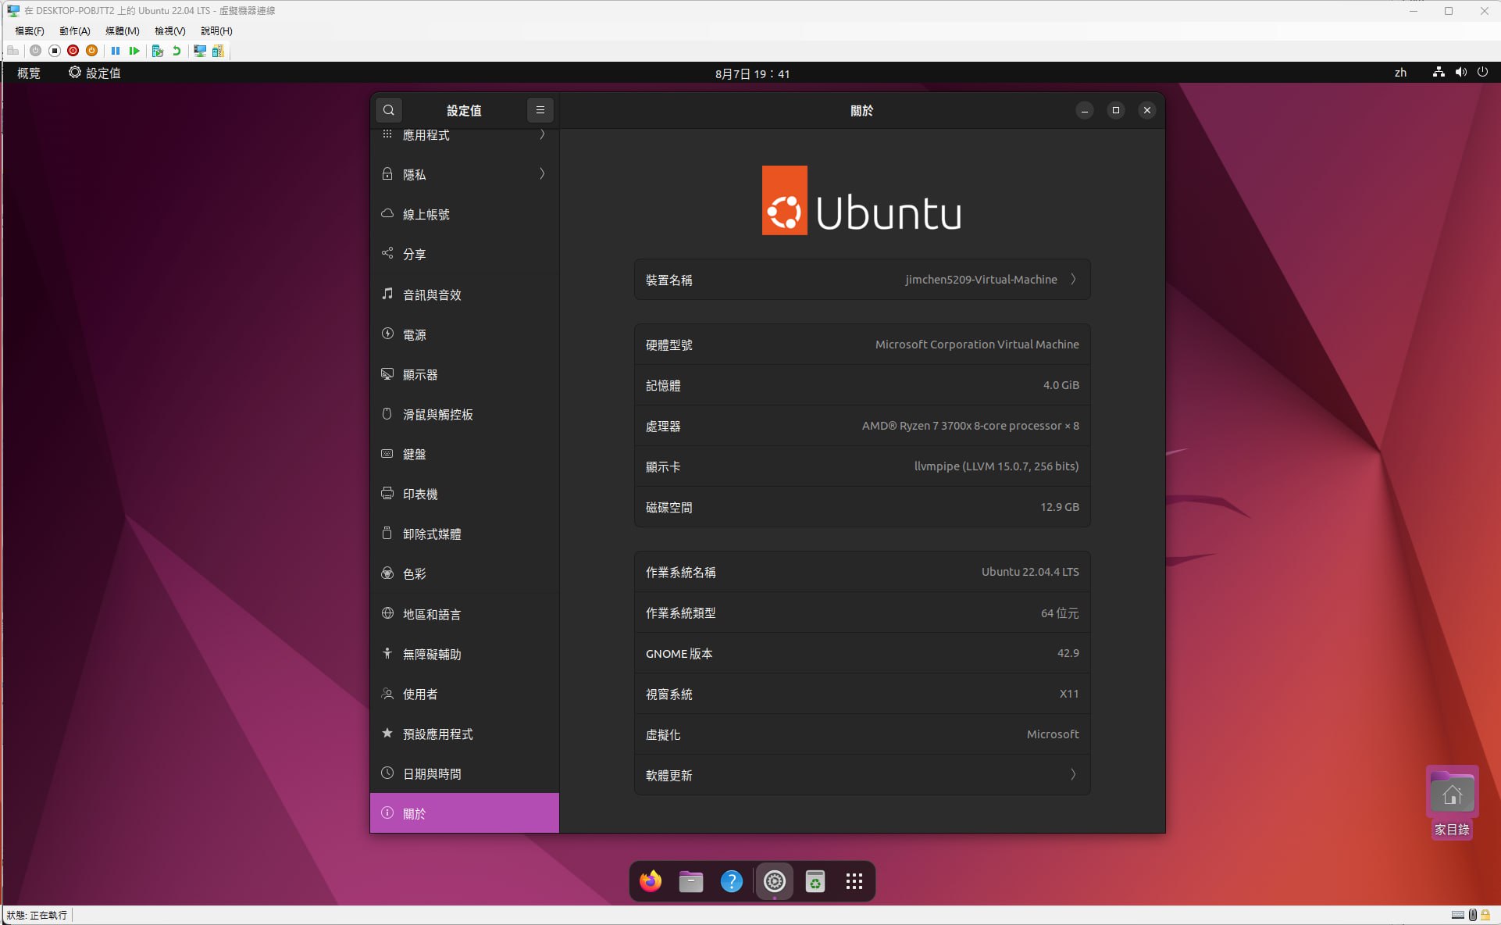The width and height of the screenshot is (1501, 925).
Task: Select 日期與時間 in the sidebar
Action: (x=464, y=774)
